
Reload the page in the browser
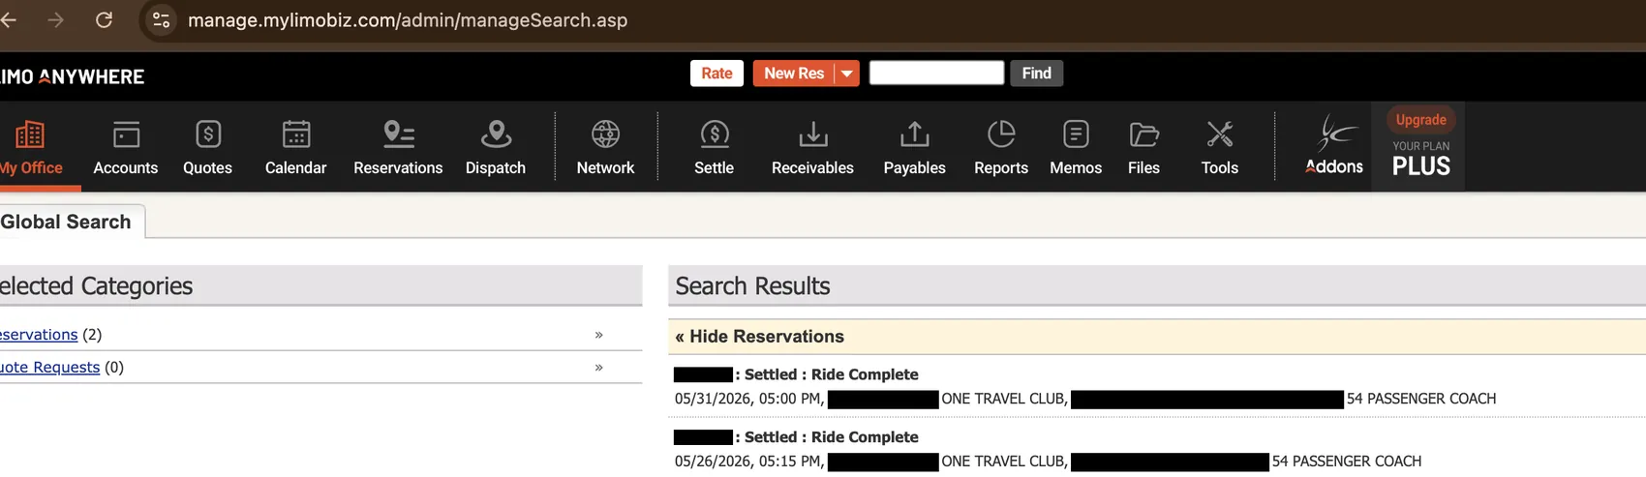pos(105,19)
